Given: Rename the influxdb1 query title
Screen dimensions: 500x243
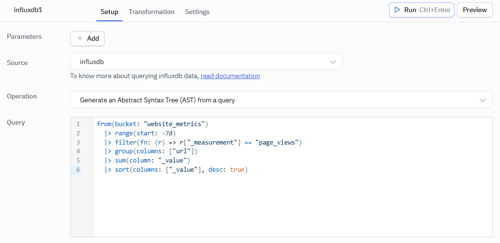Looking at the screenshot, I should [x=28, y=10].
